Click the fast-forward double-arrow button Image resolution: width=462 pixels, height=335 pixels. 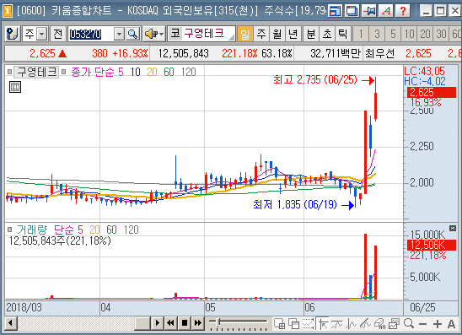pos(198,323)
